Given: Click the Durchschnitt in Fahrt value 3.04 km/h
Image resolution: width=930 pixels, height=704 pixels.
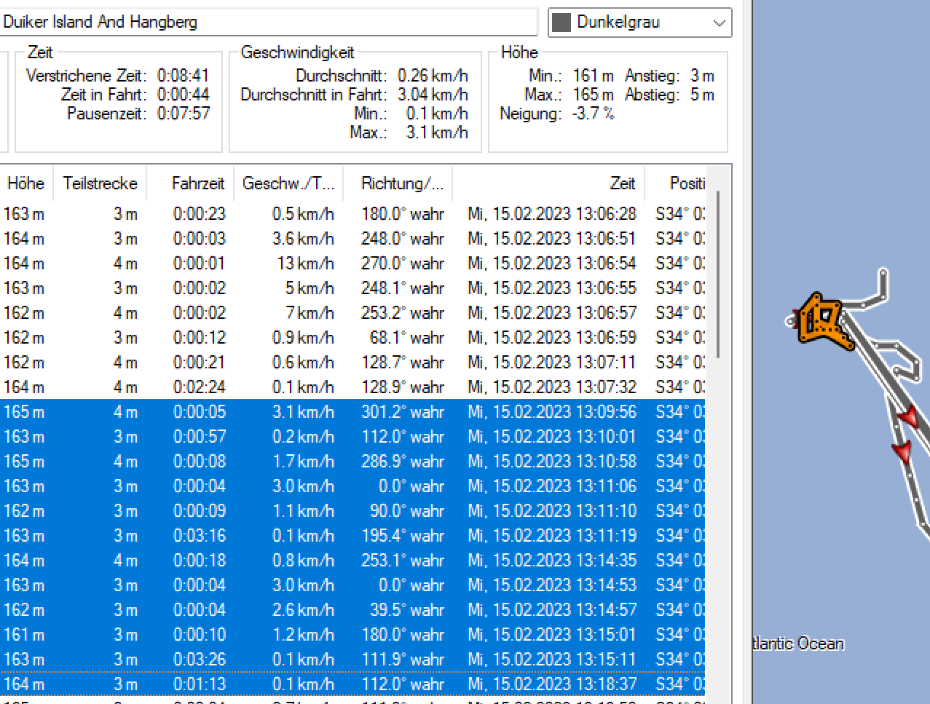Looking at the screenshot, I should click(433, 95).
